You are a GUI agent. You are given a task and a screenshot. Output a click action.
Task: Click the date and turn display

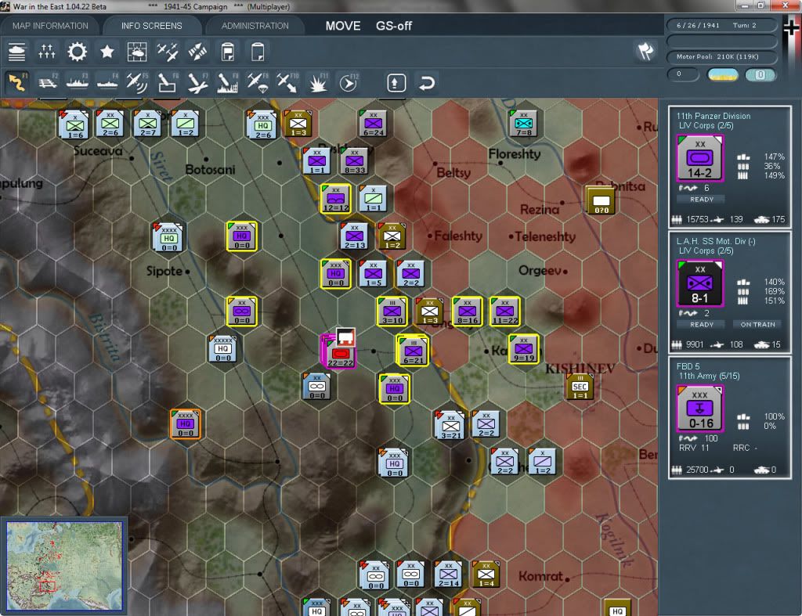(x=721, y=25)
